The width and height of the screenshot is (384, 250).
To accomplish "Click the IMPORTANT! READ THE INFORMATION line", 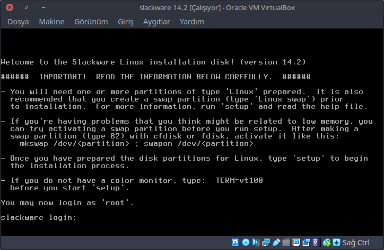I will pos(156,77).
